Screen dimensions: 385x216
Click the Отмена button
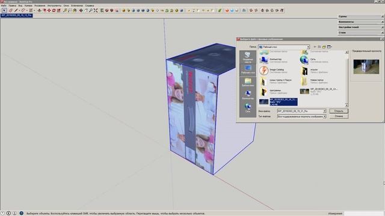339,116
